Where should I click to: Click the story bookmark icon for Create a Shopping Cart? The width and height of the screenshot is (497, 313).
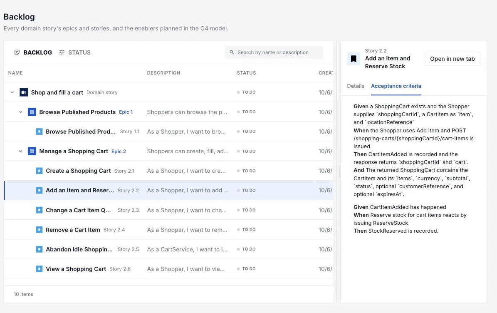tap(40, 171)
